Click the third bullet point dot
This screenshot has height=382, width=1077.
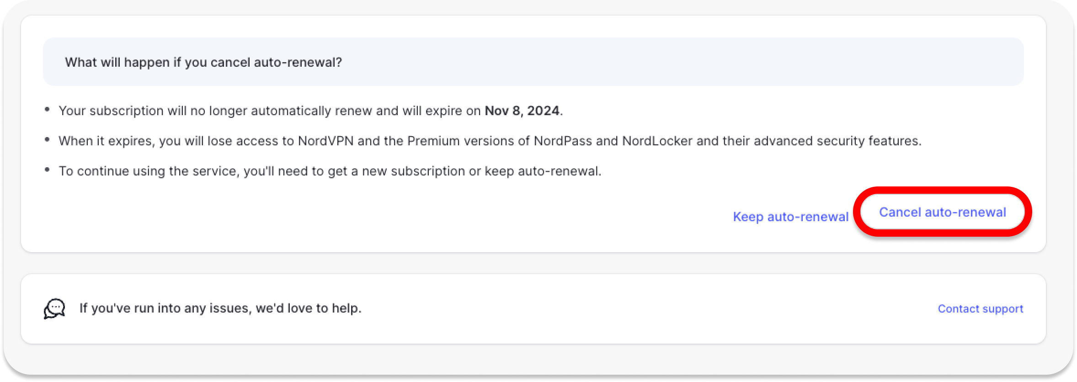(x=47, y=170)
